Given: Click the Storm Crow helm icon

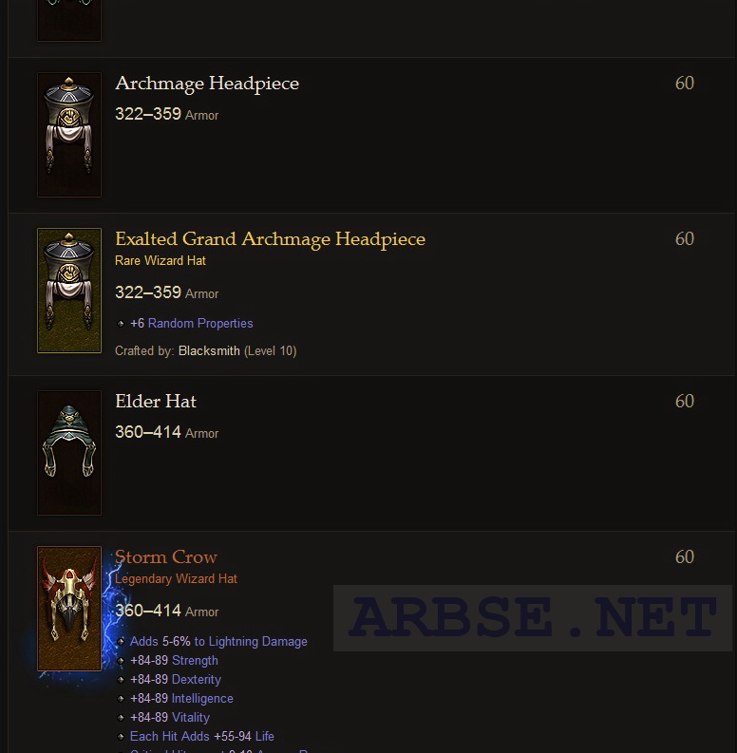Looking at the screenshot, I should [x=69, y=609].
